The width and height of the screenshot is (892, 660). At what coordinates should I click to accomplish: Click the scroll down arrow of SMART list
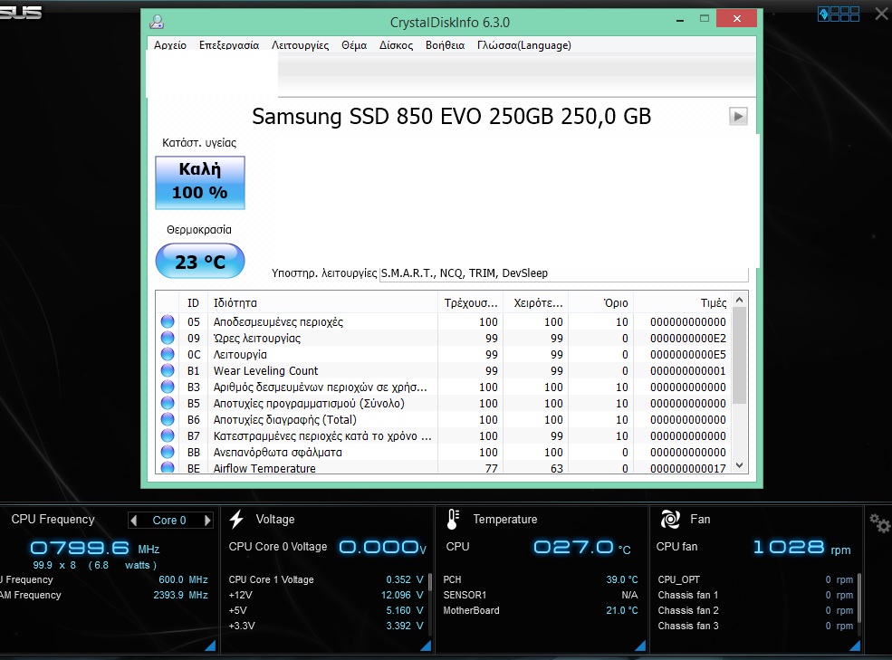click(x=740, y=465)
